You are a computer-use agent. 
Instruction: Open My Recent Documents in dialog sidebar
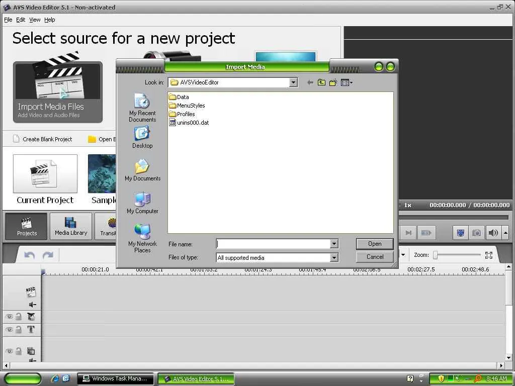click(x=142, y=108)
